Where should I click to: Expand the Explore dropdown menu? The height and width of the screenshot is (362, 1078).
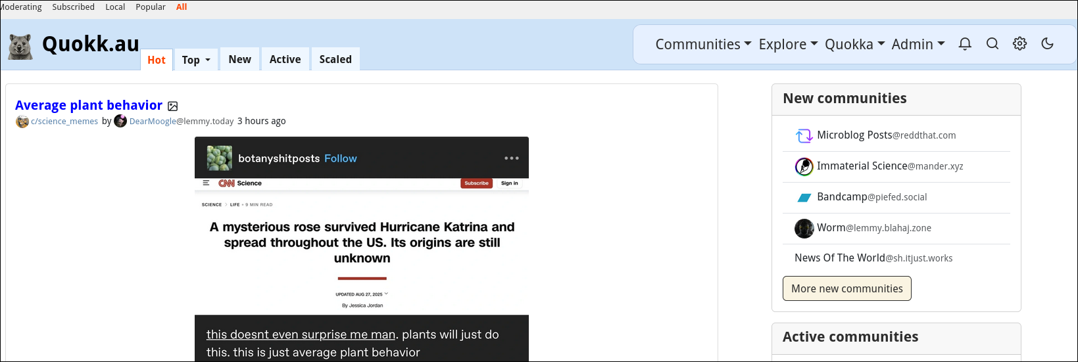pyautogui.click(x=787, y=44)
